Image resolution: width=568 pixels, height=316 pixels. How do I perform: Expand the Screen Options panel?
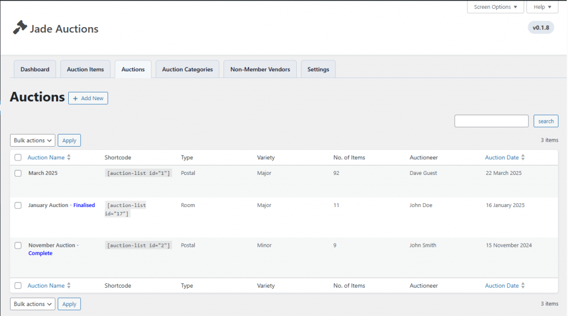tap(495, 7)
